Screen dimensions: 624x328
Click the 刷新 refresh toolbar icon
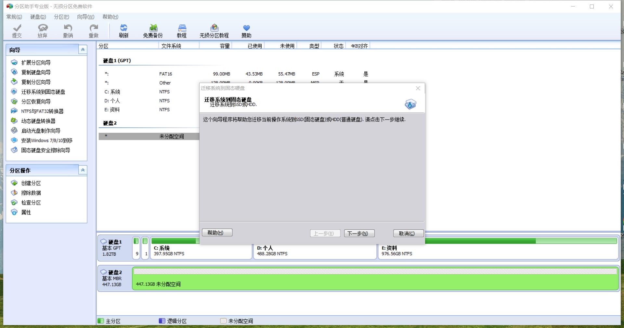coord(123,31)
